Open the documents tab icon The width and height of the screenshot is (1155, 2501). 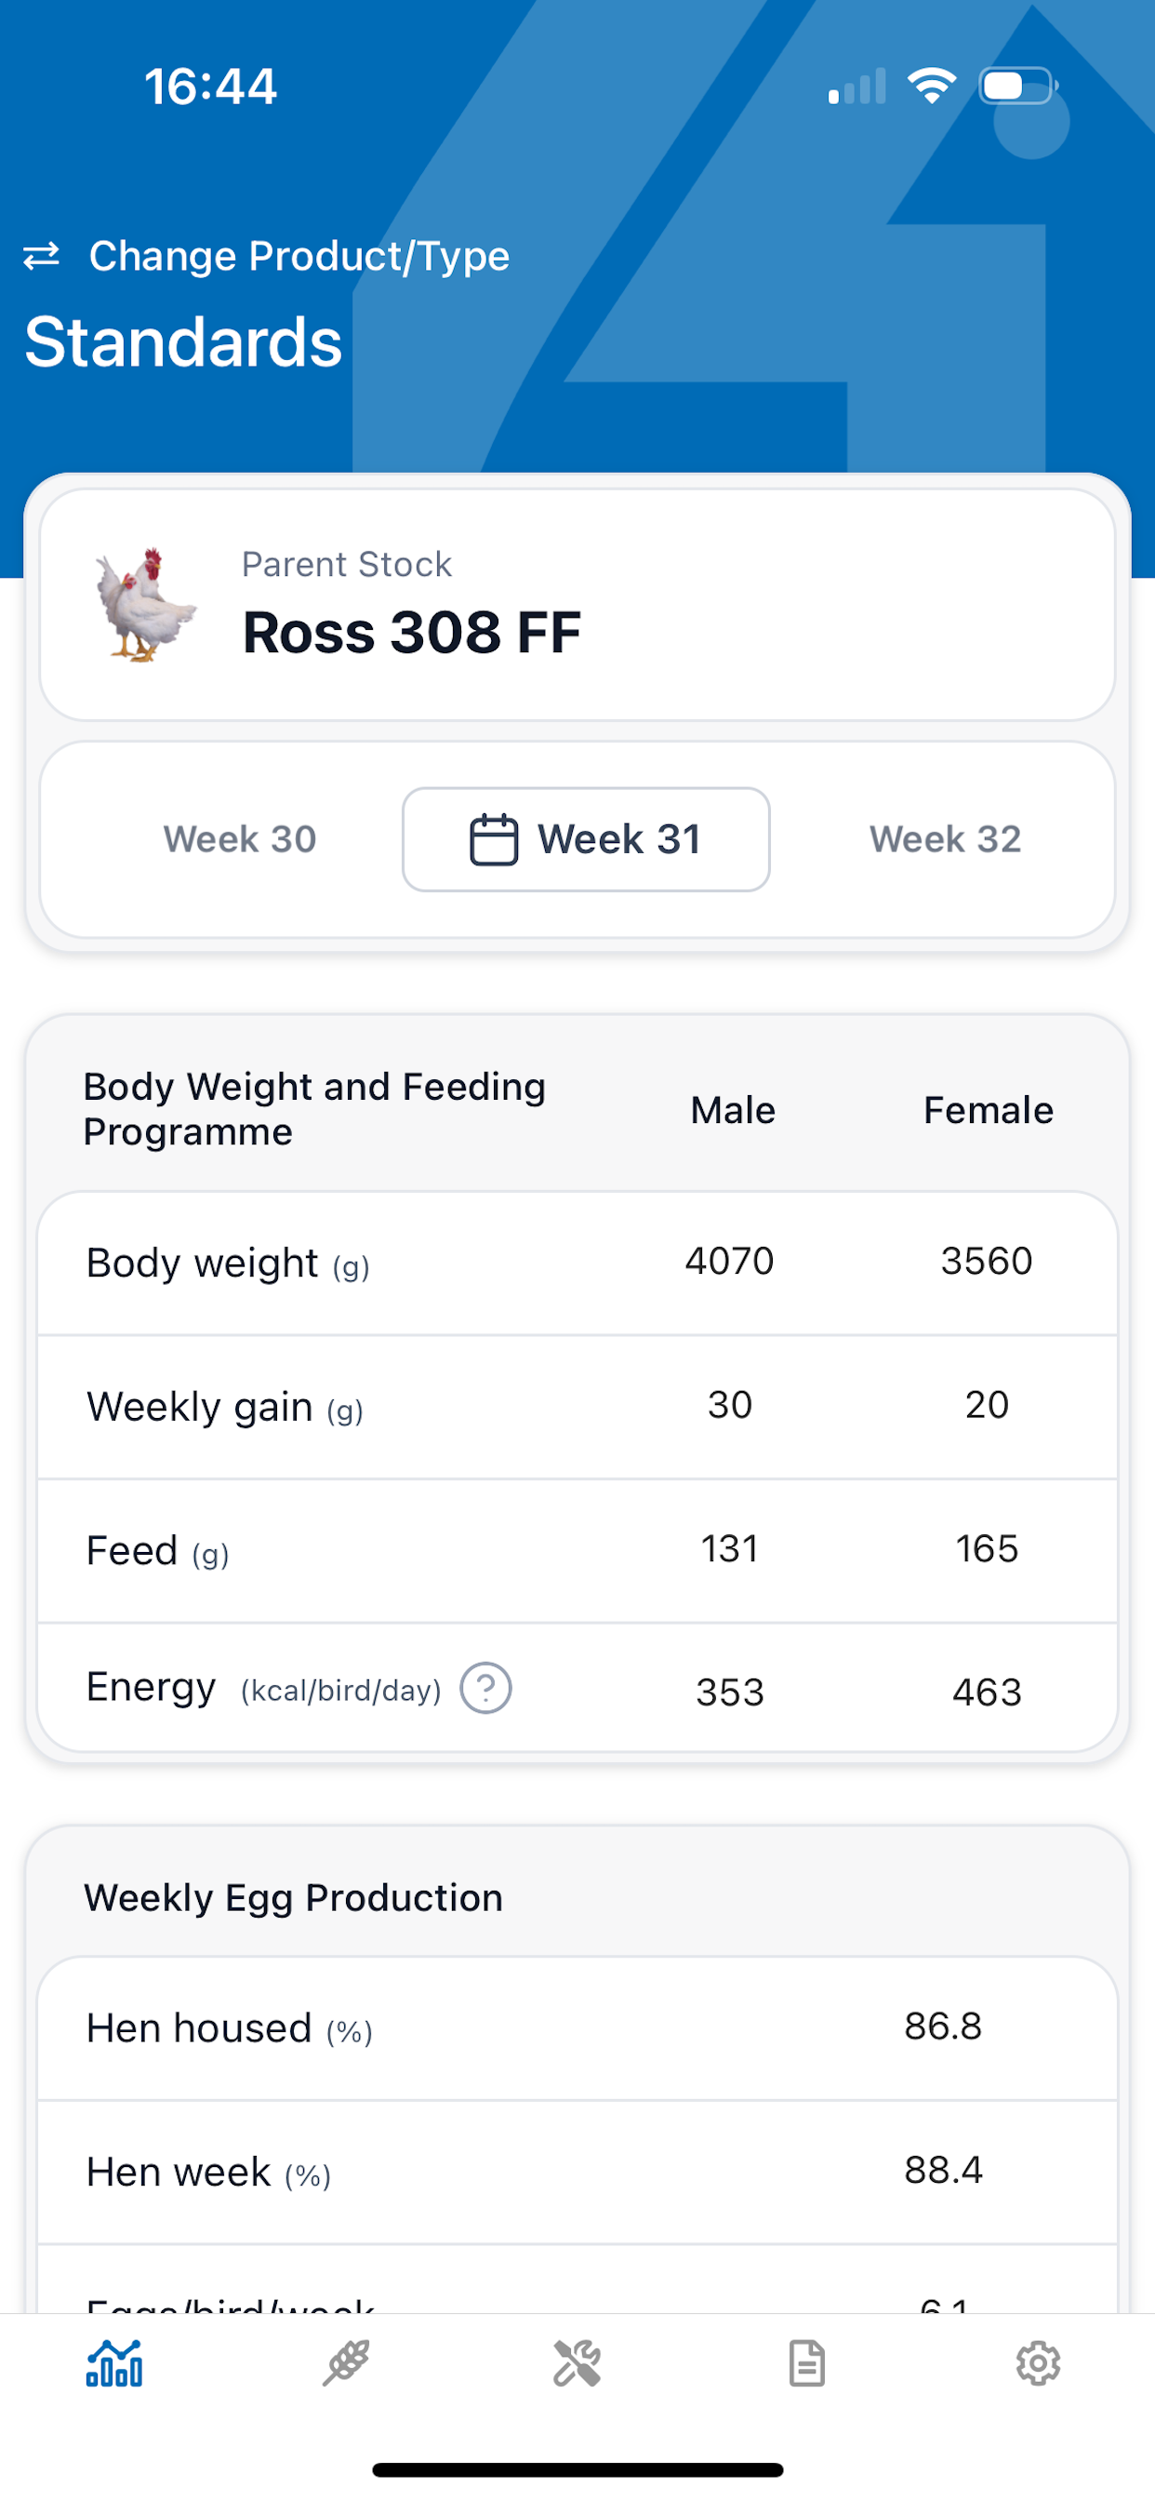tap(806, 2362)
